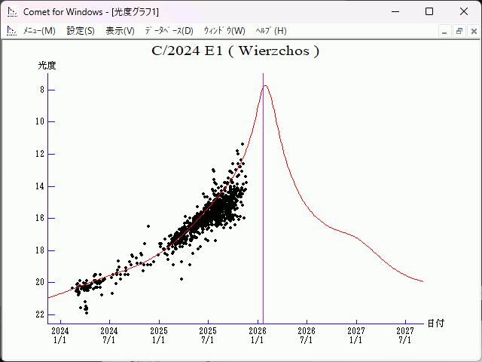This screenshot has height=362, width=482.
Task: Maximize the Comet for Windows main window
Action: [x=429, y=11]
